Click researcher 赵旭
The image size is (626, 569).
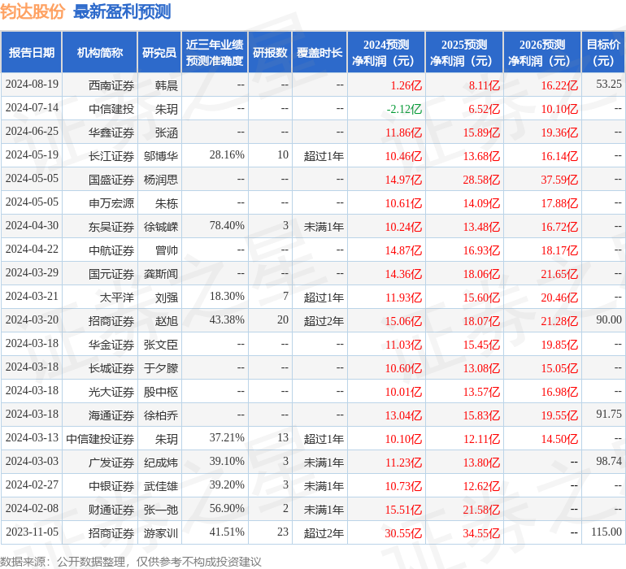pos(167,320)
